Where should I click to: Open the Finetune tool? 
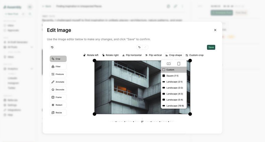point(58,74)
